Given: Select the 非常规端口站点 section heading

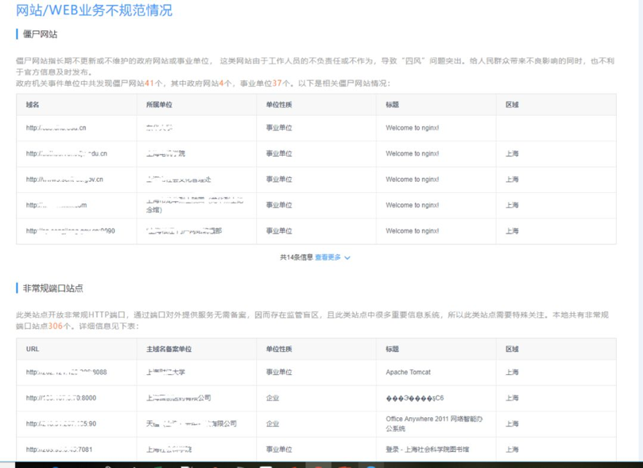Looking at the screenshot, I should coord(52,288).
